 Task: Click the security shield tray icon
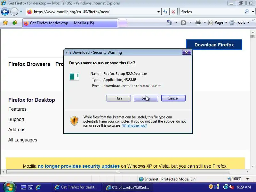point(211,187)
